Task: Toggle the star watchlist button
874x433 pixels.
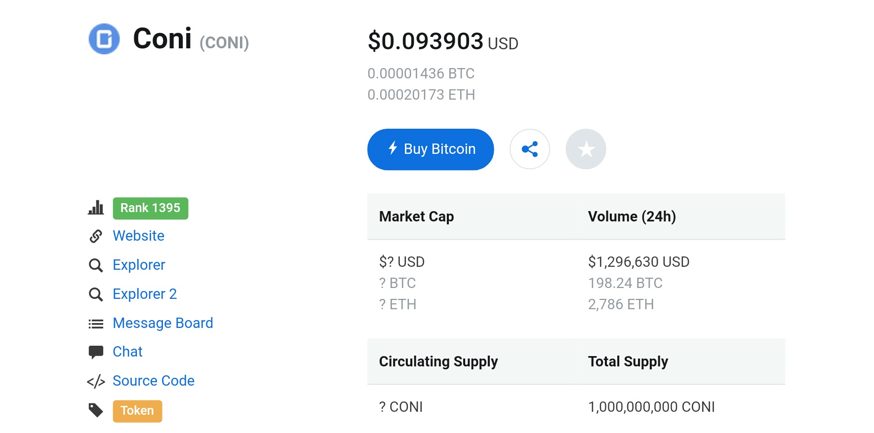Action: pos(586,149)
